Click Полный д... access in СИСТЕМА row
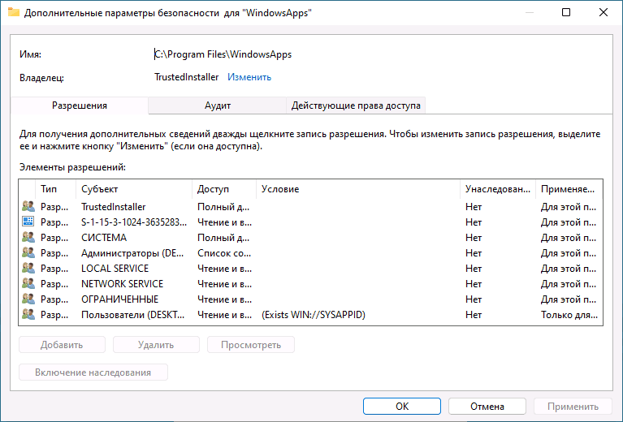The height and width of the screenshot is (422, 623). (x=223, y=238)
